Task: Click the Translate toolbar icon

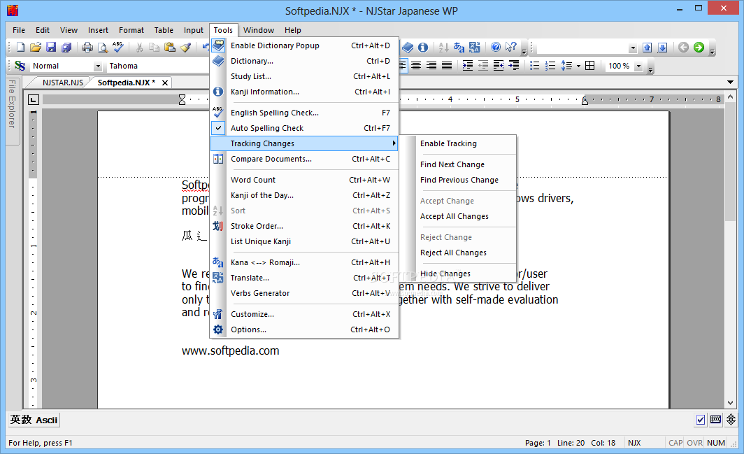Action: [475, 47]
